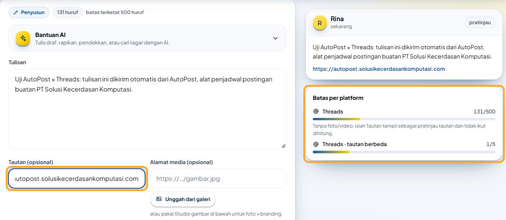The height and width of the screenshot is (220, 506).
Task: Click the Tautan (opsional) label
Action: (30, 162)
